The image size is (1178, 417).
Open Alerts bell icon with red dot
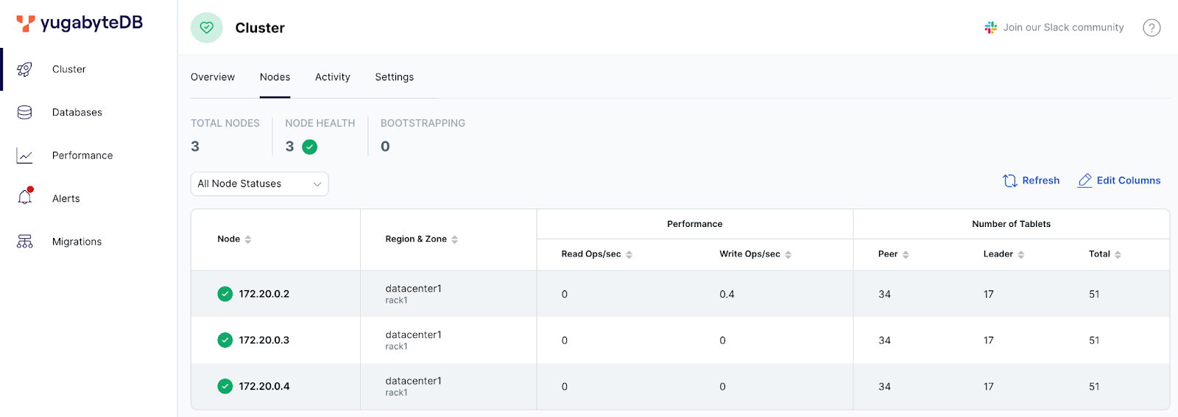(x=25, y=197)
